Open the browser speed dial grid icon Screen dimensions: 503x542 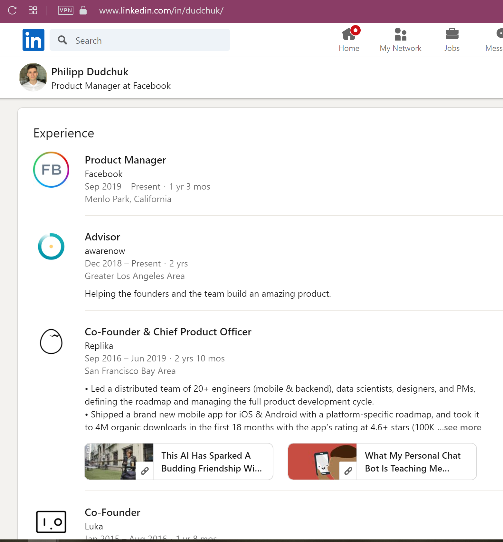(33, 11)
